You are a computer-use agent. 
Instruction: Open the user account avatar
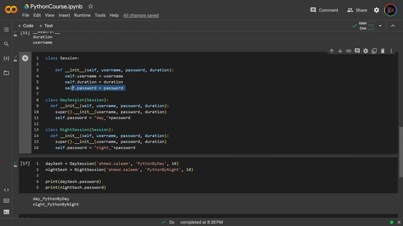(390, 10)
